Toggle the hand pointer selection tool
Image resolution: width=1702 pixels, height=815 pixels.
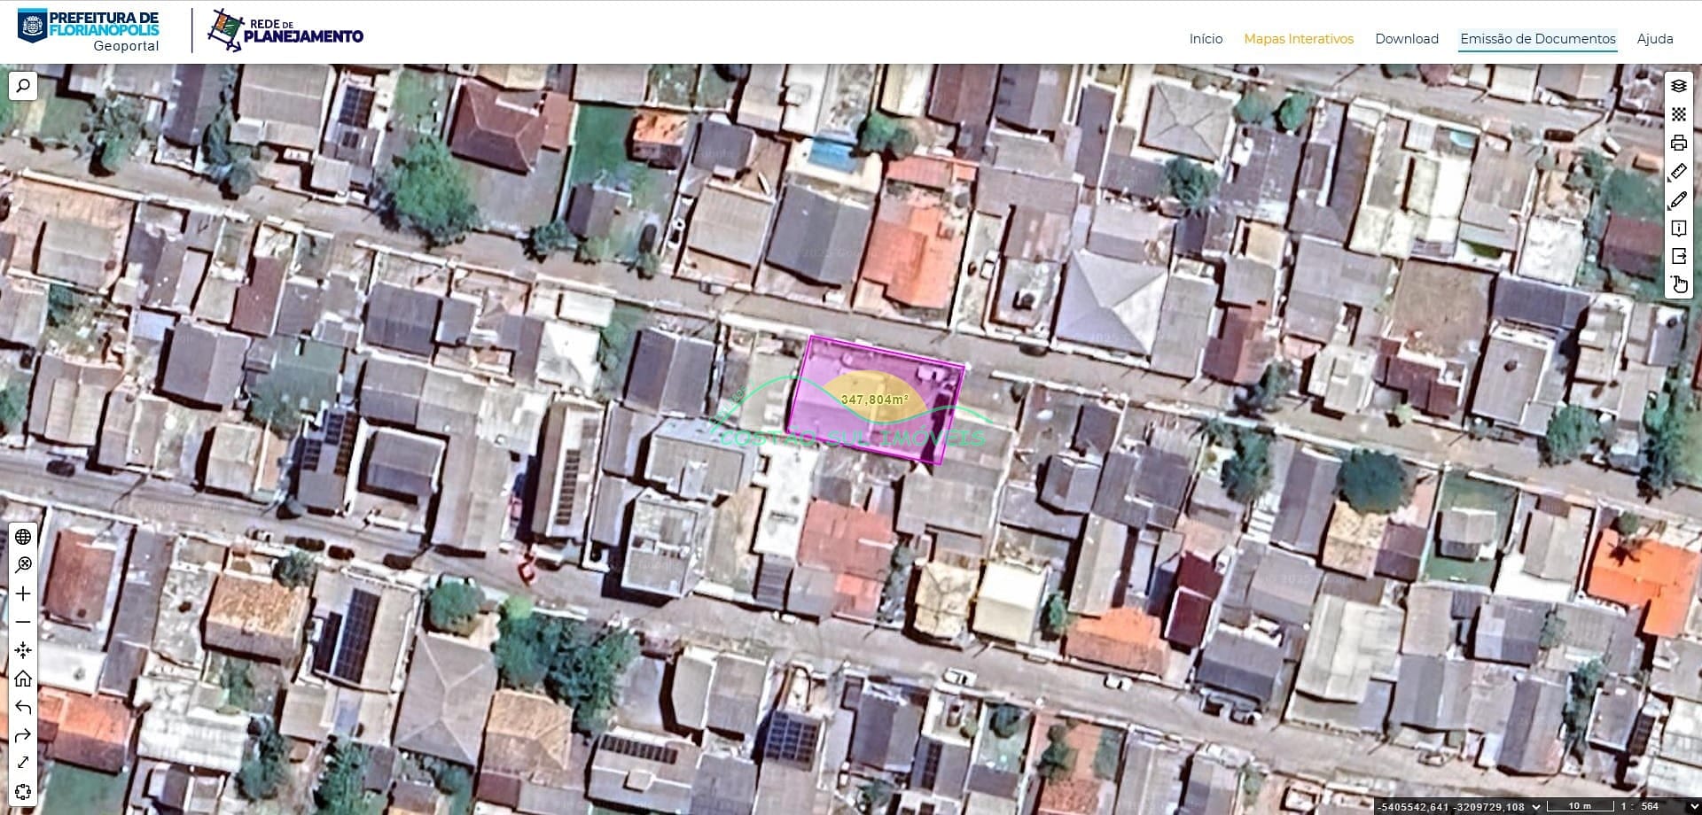point(1678,284)
